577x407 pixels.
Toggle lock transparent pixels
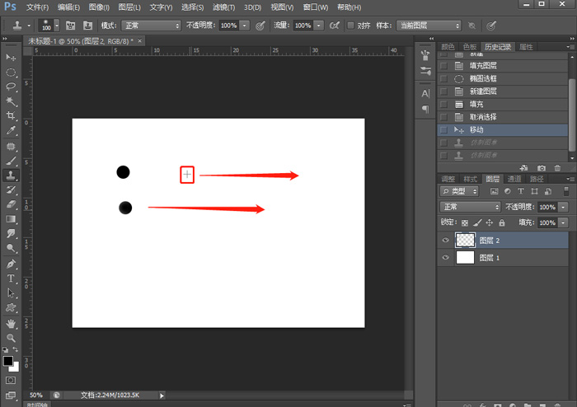click(x=465, y=222)
